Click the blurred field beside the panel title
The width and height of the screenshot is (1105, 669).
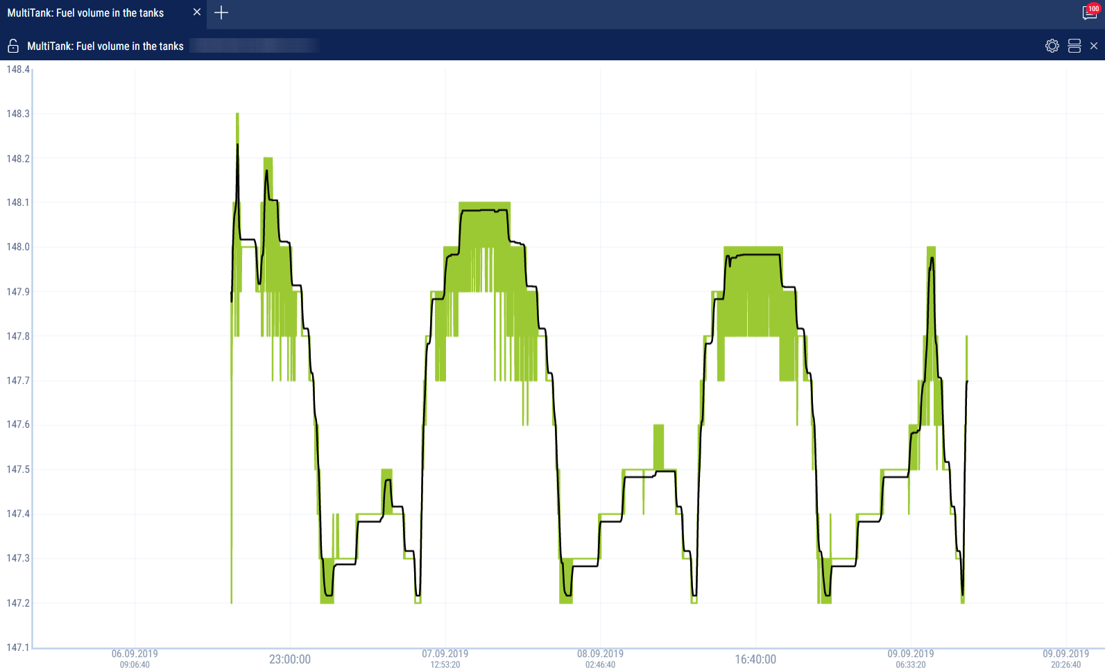coord(254,46)
